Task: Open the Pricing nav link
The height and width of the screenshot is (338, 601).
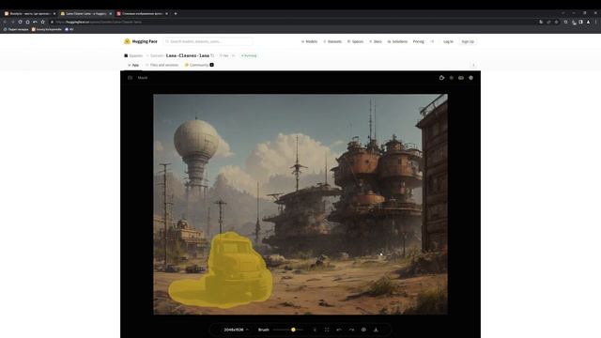Action: coord(419,41)
